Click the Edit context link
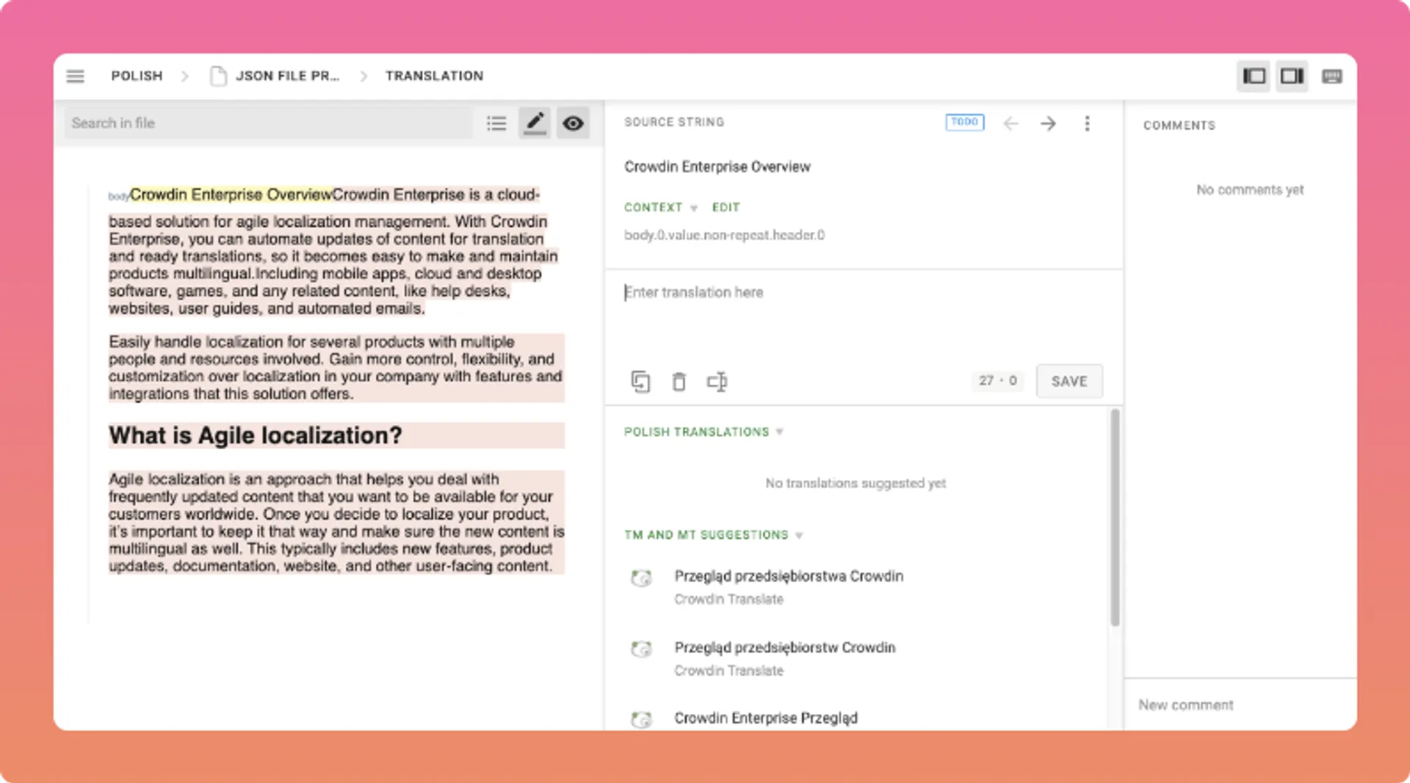The height and width of the screenshot is (783, 1410). pyautogui.click(x=726, y=208)
